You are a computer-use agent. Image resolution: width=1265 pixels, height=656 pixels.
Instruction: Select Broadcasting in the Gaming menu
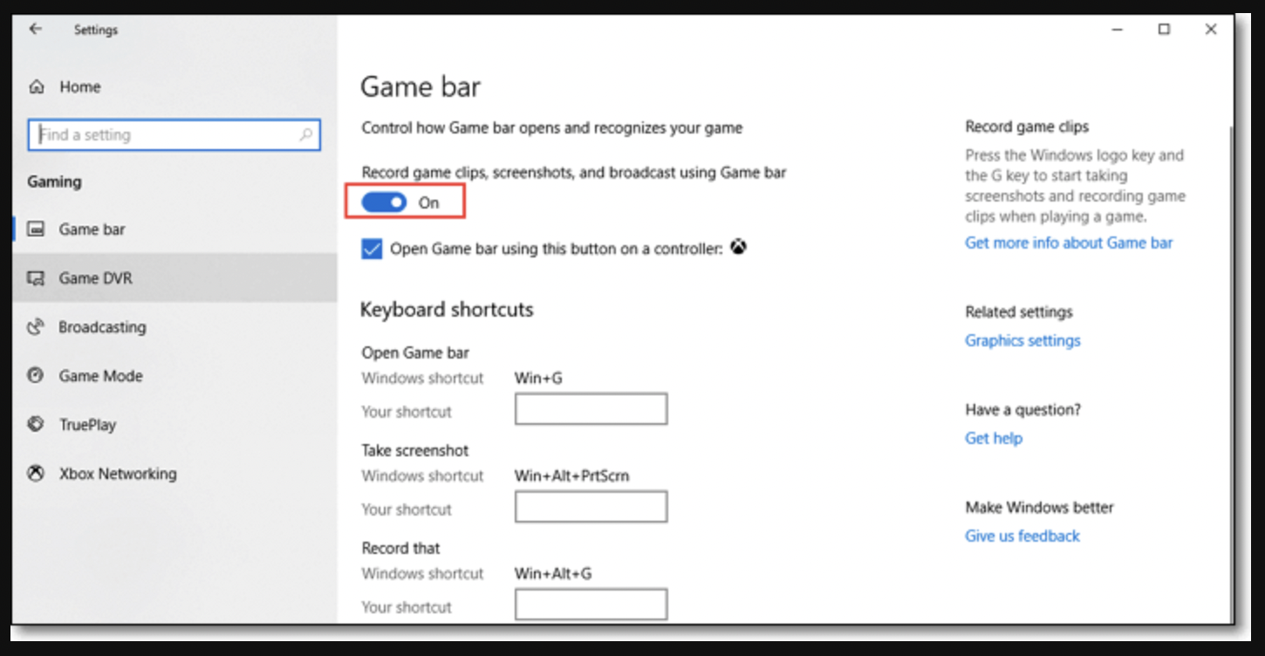(x=102, y=327)
